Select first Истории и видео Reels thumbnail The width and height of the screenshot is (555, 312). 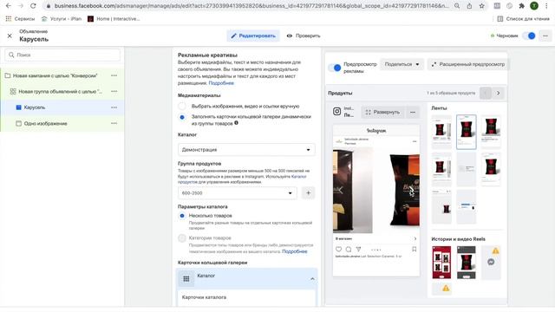pos(441,263)
